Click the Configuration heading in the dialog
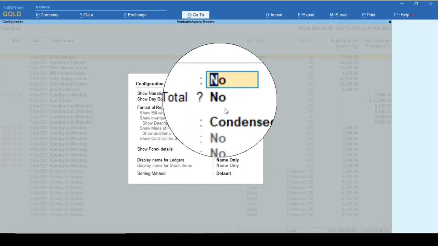This screenshot has width=438, height=246. [x=150, y=84]
